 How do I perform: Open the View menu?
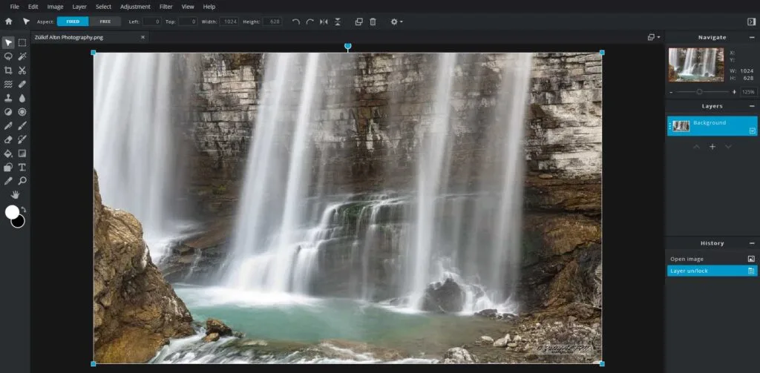point(188,7)
